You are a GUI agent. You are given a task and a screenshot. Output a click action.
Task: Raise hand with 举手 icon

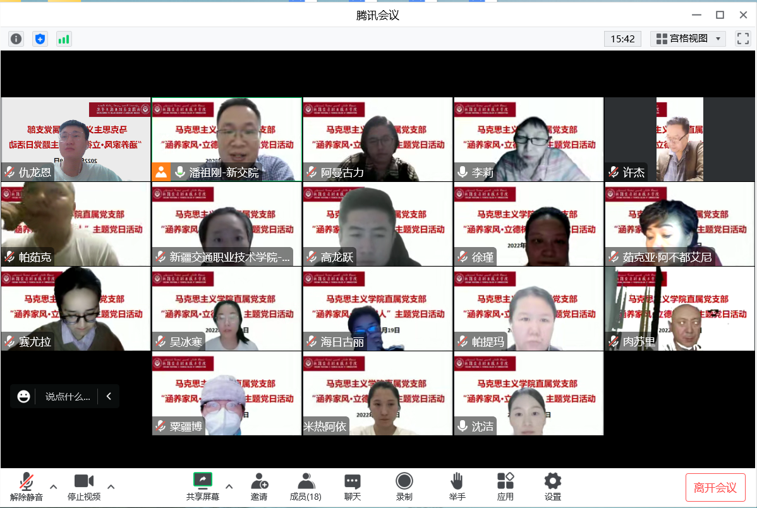(x=457, y=487)
